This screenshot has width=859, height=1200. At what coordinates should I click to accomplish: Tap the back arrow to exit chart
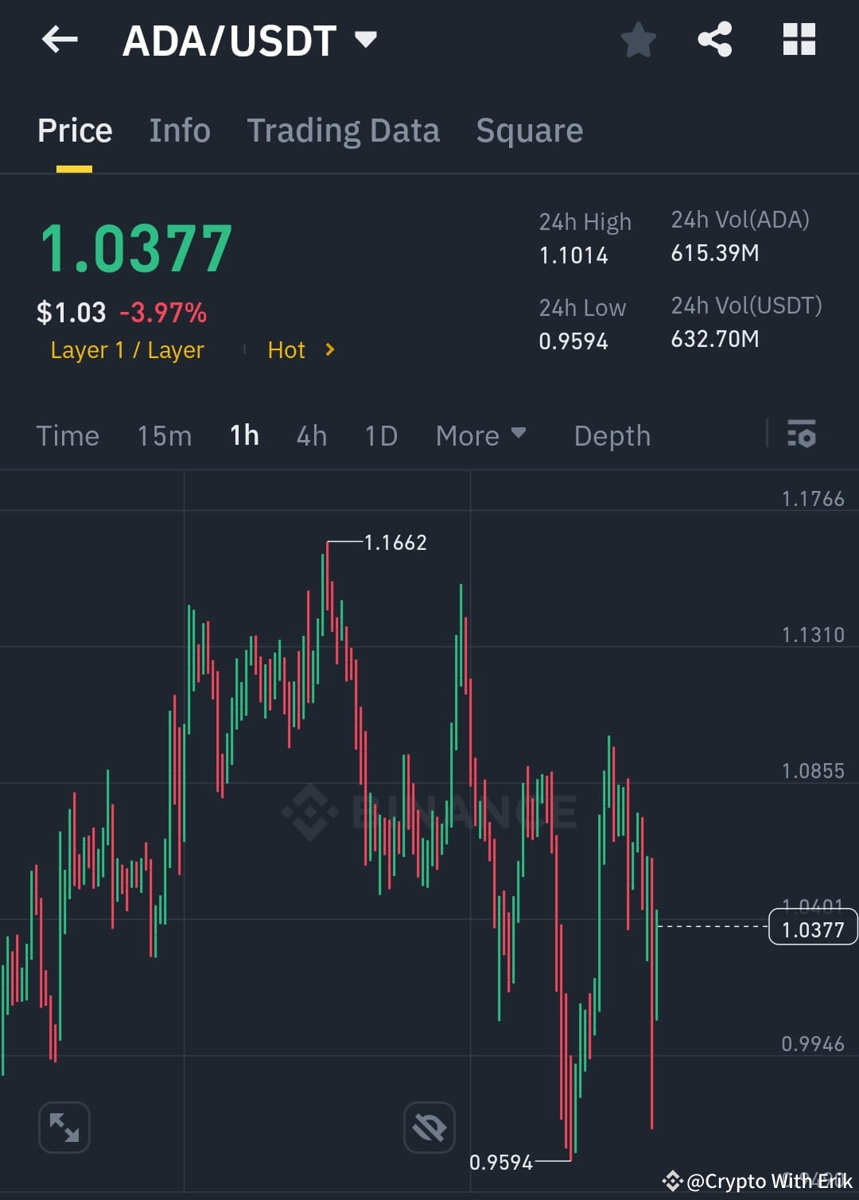point(60,40)
